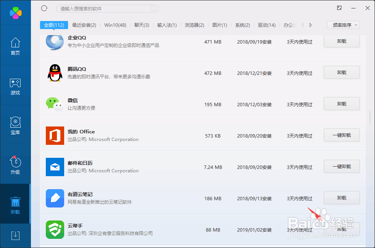Click the 472 MB size value

click(x=213, y=73)
